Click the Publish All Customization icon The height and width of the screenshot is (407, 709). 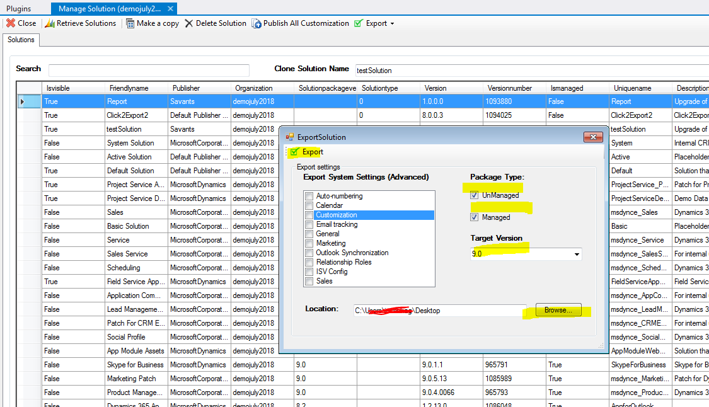click(x=257, y=23)
